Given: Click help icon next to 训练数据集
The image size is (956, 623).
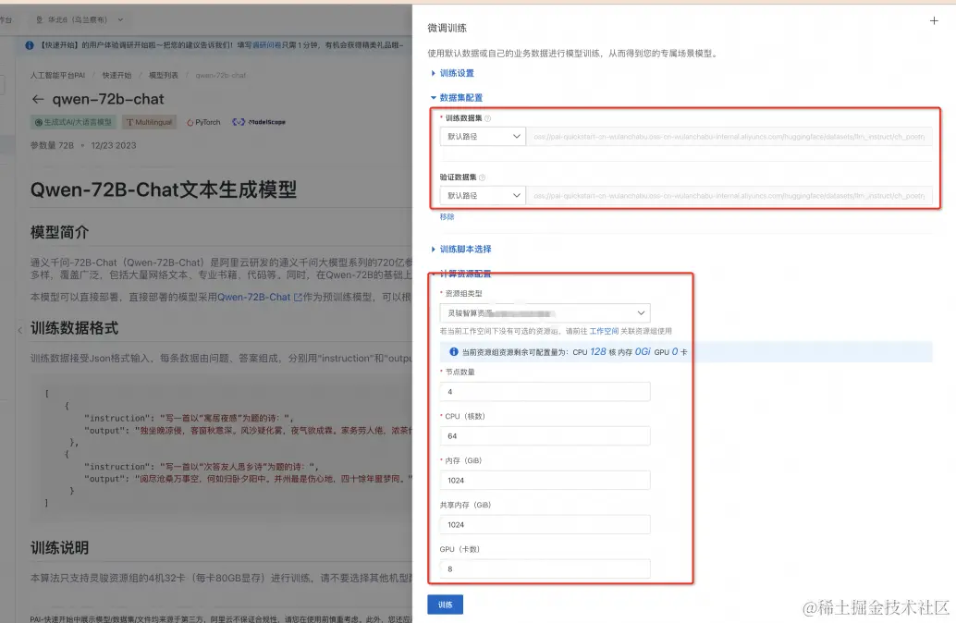Looking at the screenshot, I should pos(487,118).
